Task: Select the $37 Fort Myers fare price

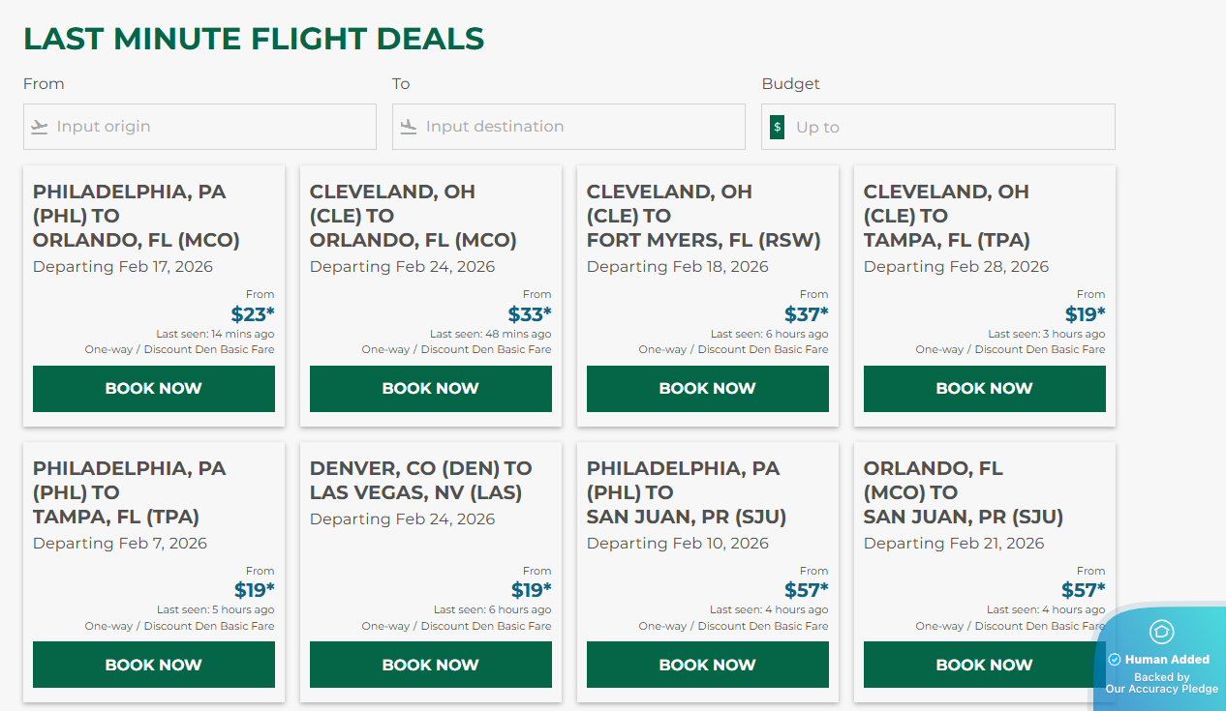Action: [x=806, y=314]
